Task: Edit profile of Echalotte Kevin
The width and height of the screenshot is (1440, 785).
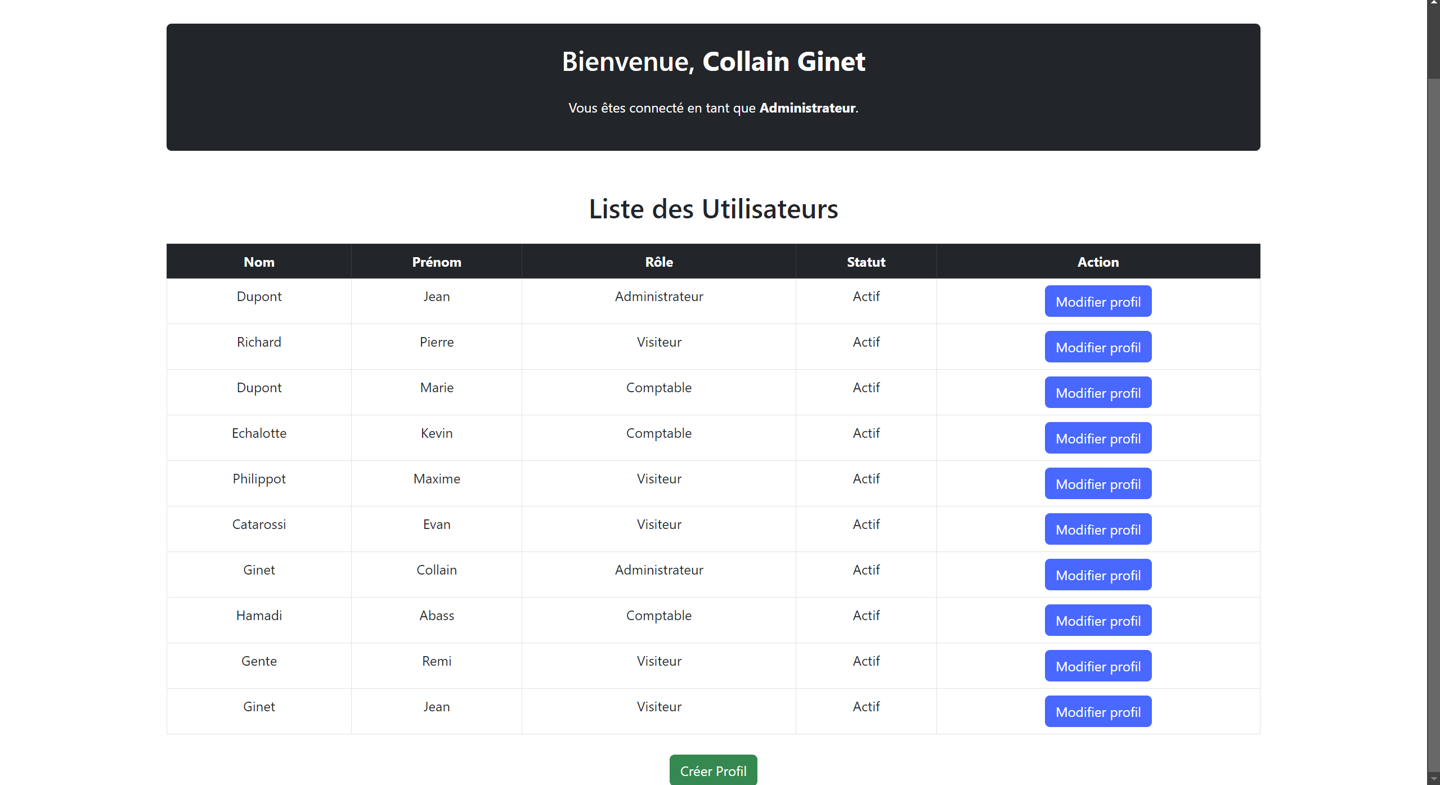Action: tap(1098, 438)
